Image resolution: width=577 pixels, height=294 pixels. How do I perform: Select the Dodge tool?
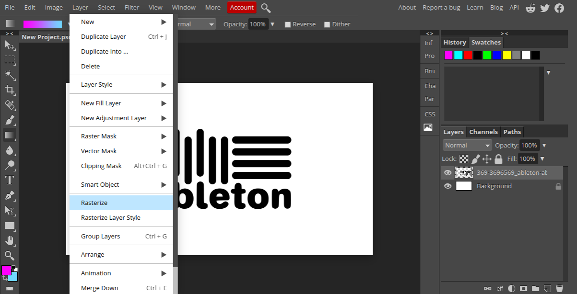[10, 165]
